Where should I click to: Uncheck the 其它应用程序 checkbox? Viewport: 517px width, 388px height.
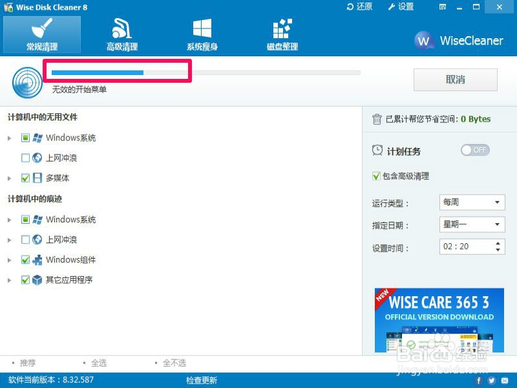[x=25, y=280]
